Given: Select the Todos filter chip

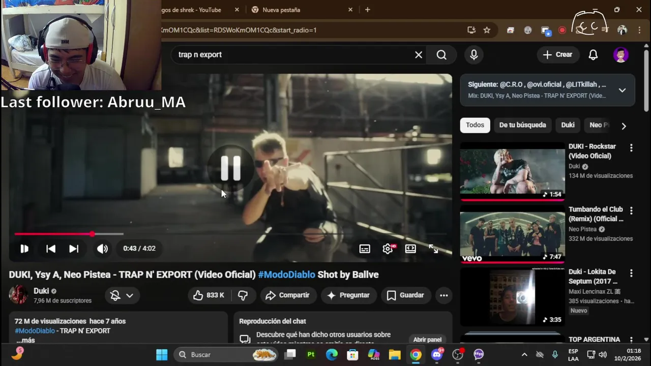Looking at the screenshot, I should click(475, 125).
